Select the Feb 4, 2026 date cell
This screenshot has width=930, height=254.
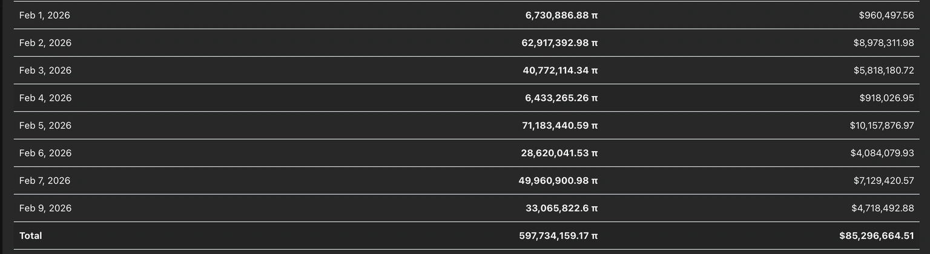[45, 98]
